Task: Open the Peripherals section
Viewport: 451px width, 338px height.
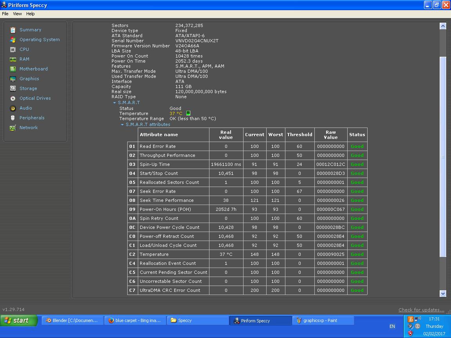Action: click(32, 118)
